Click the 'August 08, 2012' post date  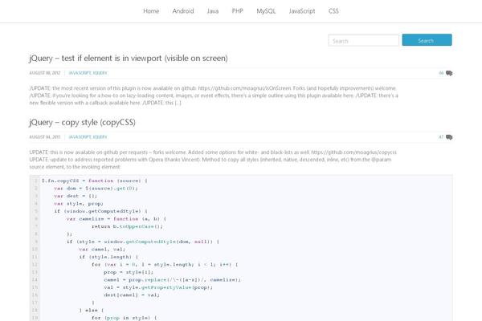[x=45, y=73]
